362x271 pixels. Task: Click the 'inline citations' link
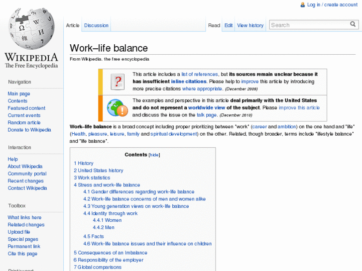189,82
